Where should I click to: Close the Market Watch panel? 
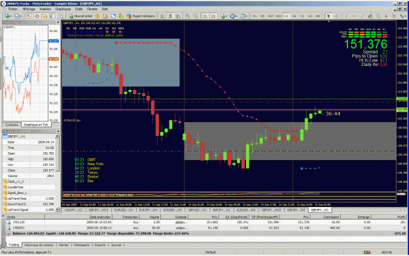coord(58,22)
